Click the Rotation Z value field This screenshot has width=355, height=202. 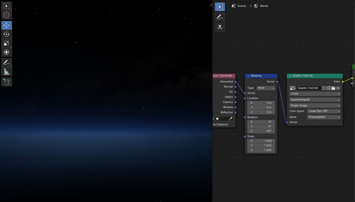coord(261,131)
